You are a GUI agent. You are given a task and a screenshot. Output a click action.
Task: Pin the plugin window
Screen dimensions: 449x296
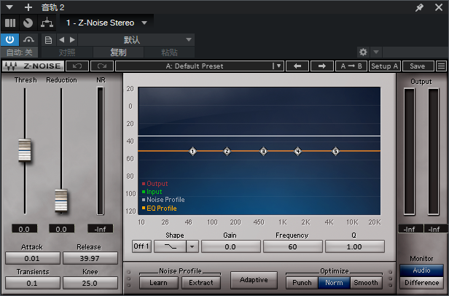point(420,7)
